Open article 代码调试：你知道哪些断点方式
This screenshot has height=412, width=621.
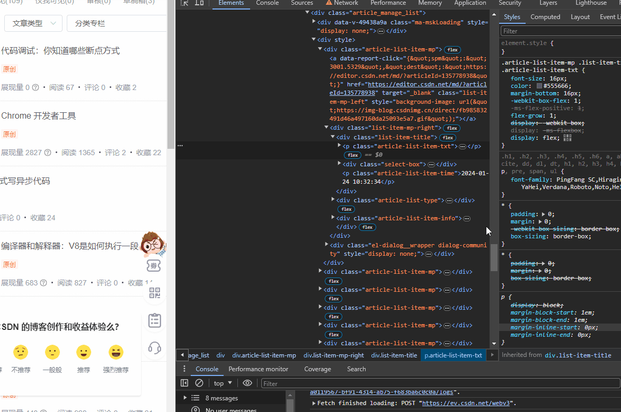(x=60, y=51)
